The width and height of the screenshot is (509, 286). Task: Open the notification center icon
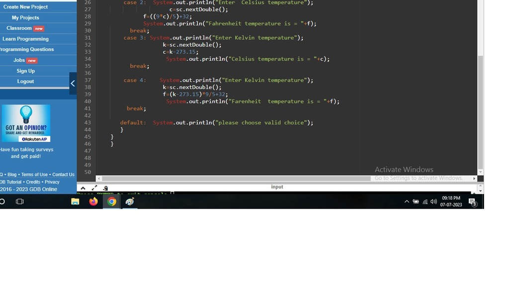(473, 202)
